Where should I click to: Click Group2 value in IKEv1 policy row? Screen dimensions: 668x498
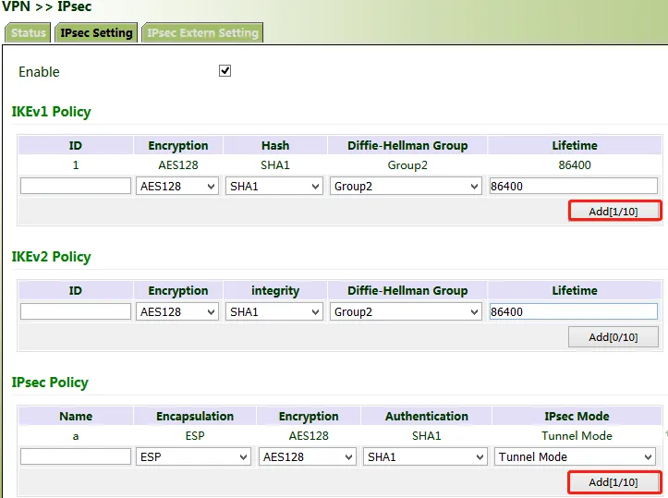407,165
